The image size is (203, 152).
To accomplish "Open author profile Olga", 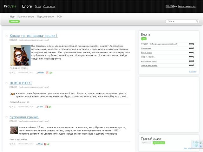I will click(40, 144).
